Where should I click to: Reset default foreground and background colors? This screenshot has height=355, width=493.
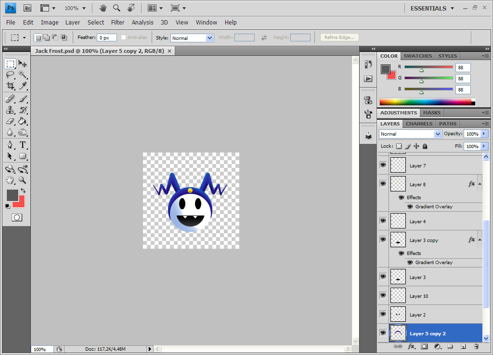click(x=8, y=206)
